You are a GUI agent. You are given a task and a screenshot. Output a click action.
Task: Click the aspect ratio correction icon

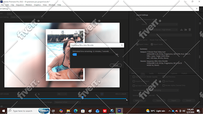pyautogui.click(x=102, y=94)
